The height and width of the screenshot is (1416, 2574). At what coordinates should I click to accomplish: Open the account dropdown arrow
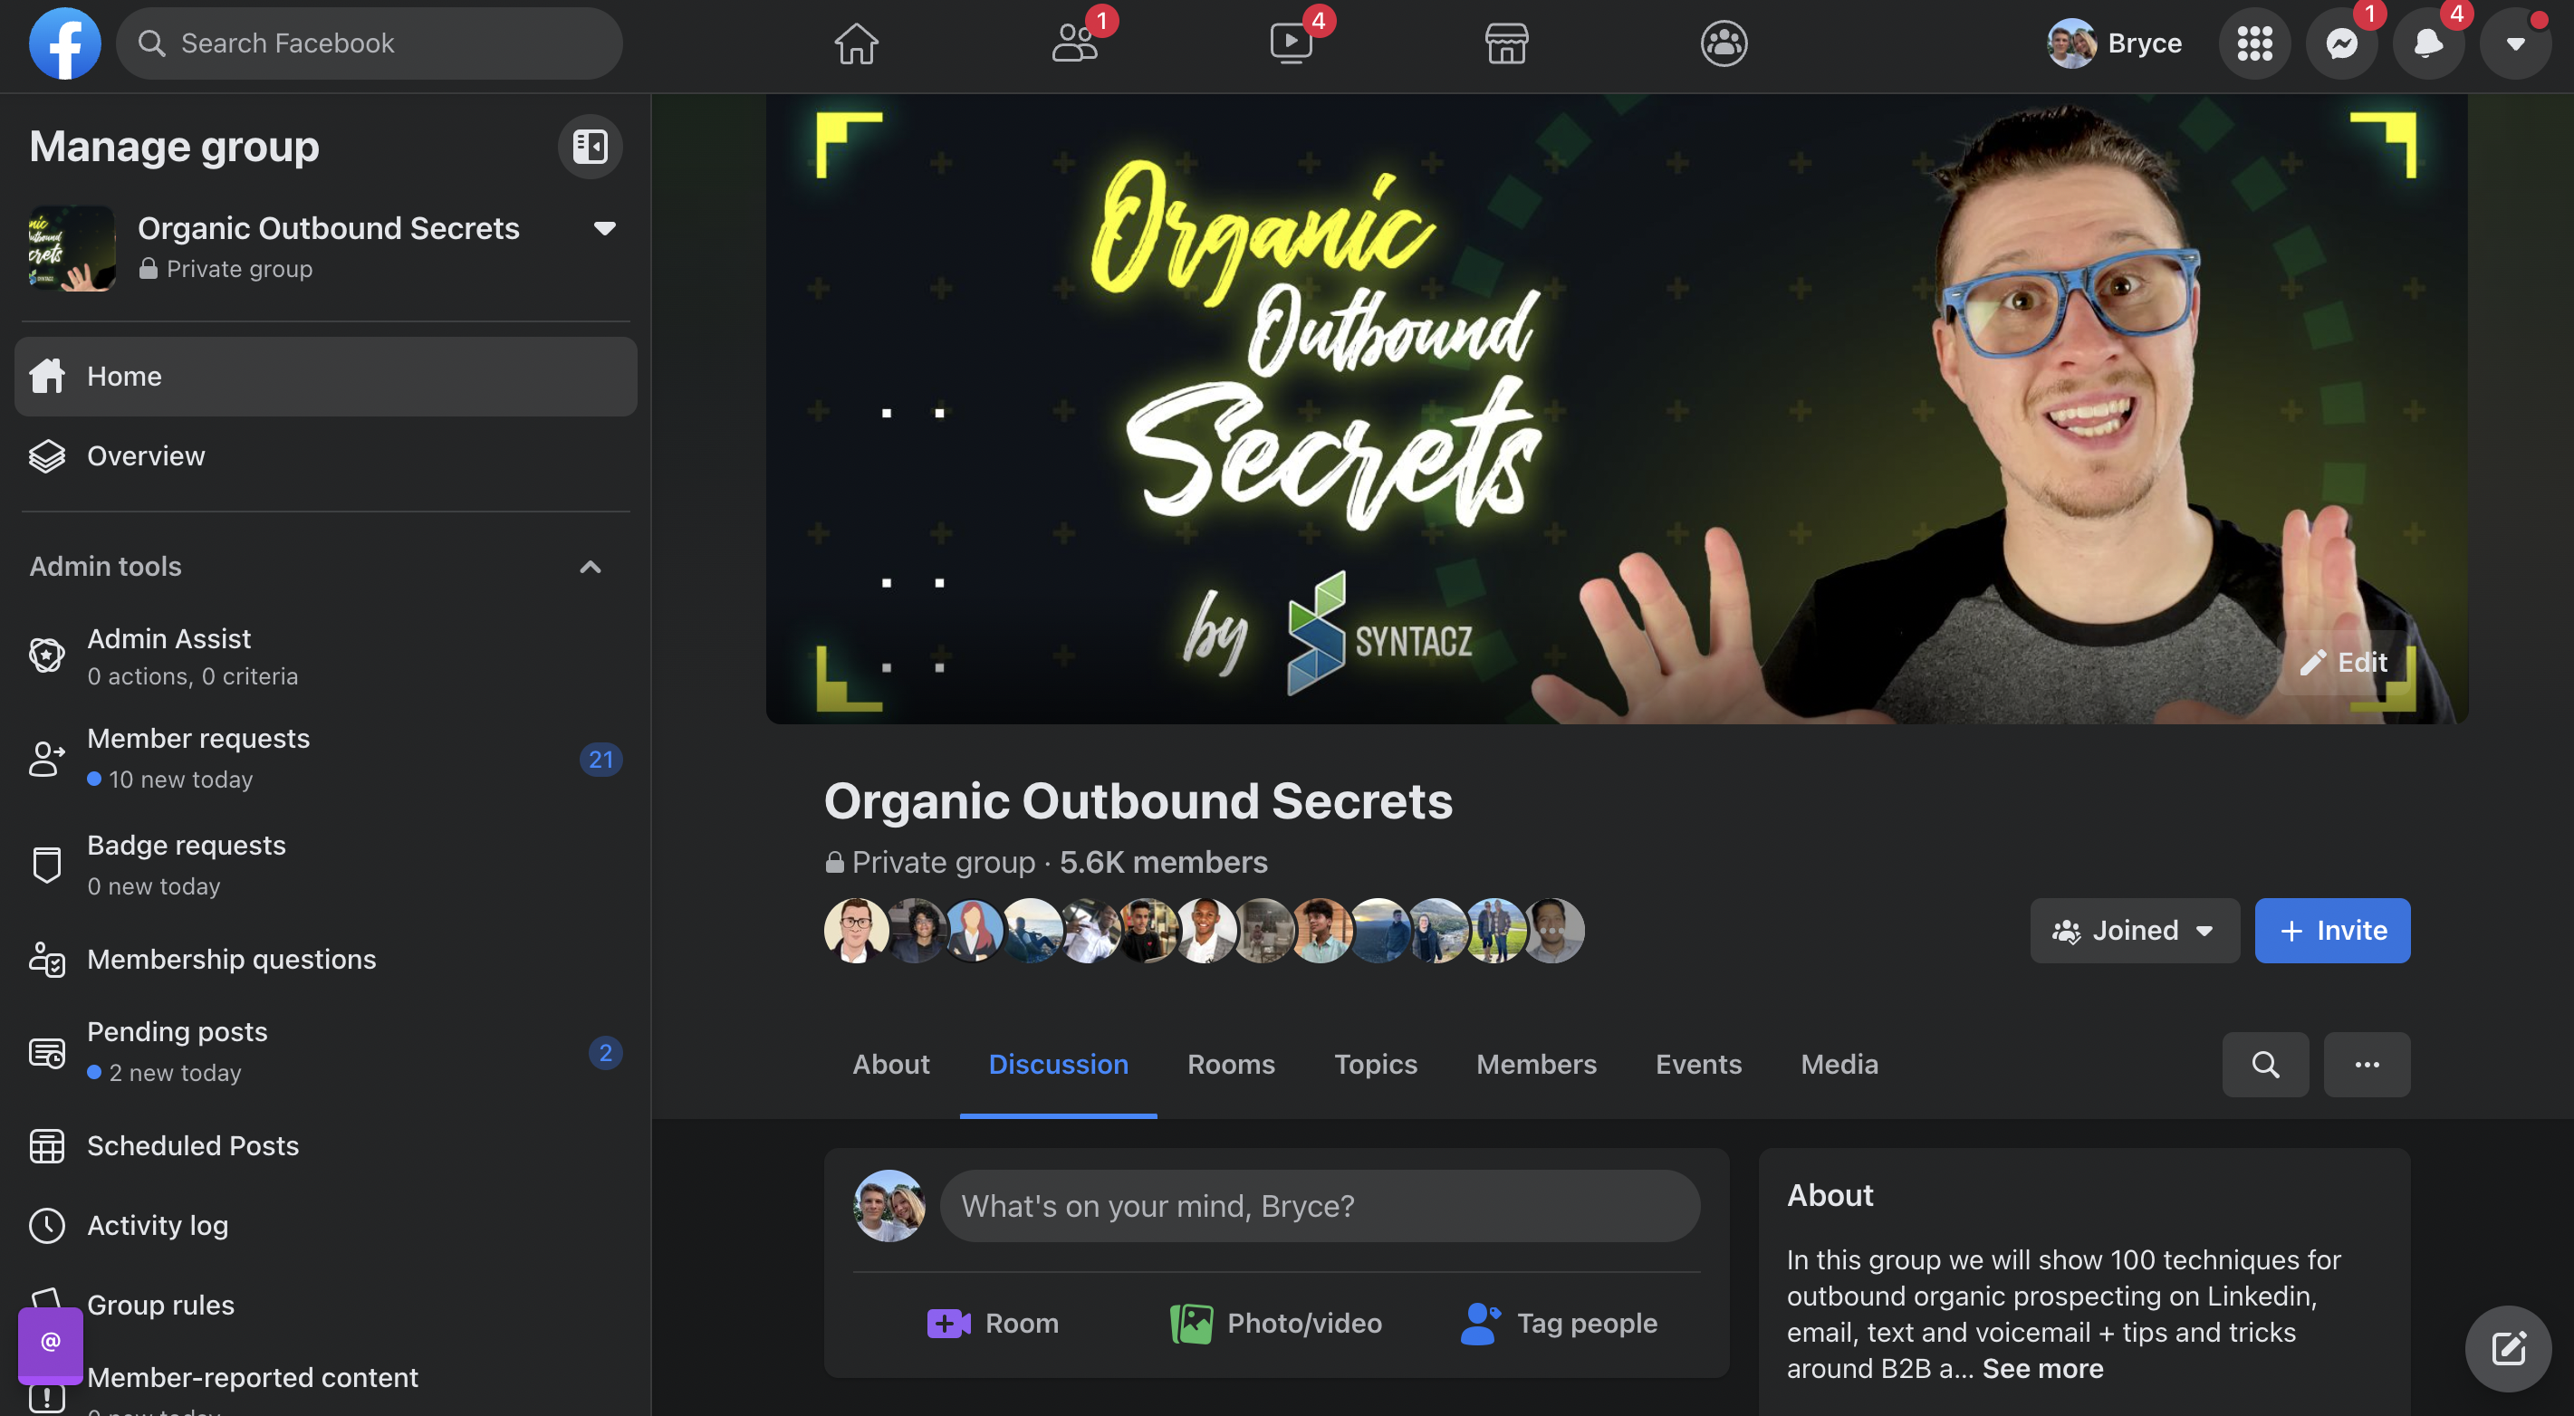click(x=2515, y=43)
